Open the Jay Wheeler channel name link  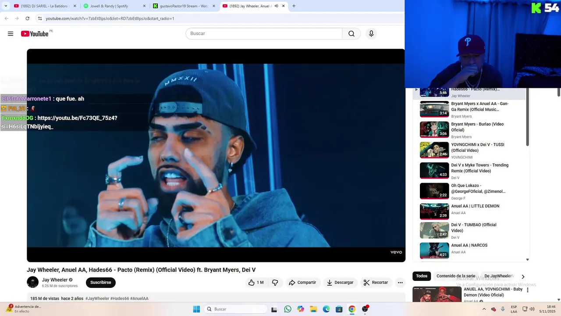pos(55,280)
